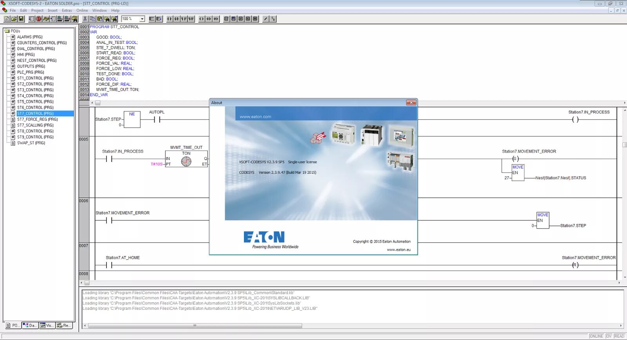This screenshot has height=340, width=627.
Task: Open the Window menu
Action: pyautogui.click(x=100, y=11)
